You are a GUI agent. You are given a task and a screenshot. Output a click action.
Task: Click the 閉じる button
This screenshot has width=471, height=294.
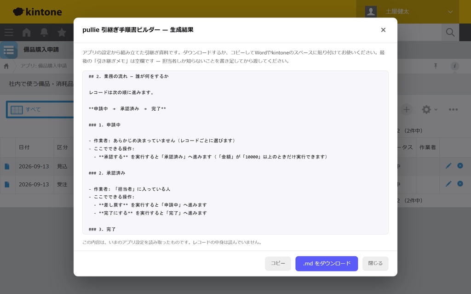(375, 263)
